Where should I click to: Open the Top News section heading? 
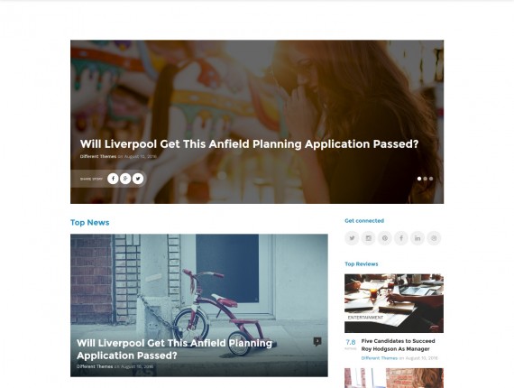(x=90, y=222)
